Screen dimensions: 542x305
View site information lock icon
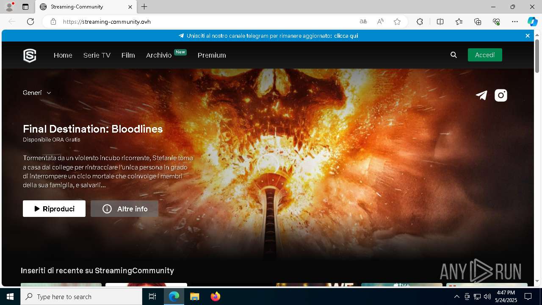coord(53,22)
